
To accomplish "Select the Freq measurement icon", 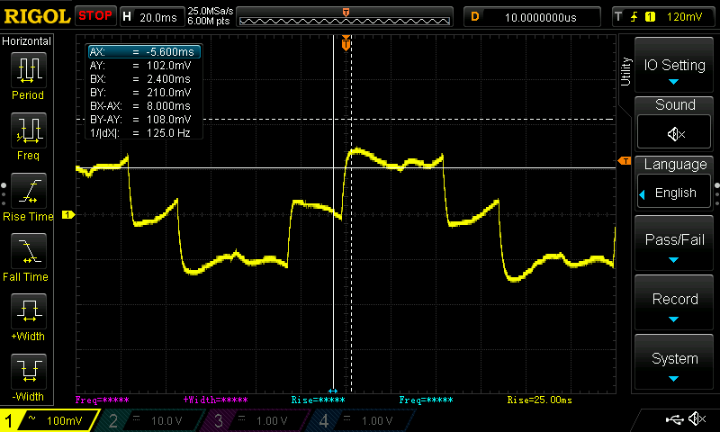I will coord(28,131).
